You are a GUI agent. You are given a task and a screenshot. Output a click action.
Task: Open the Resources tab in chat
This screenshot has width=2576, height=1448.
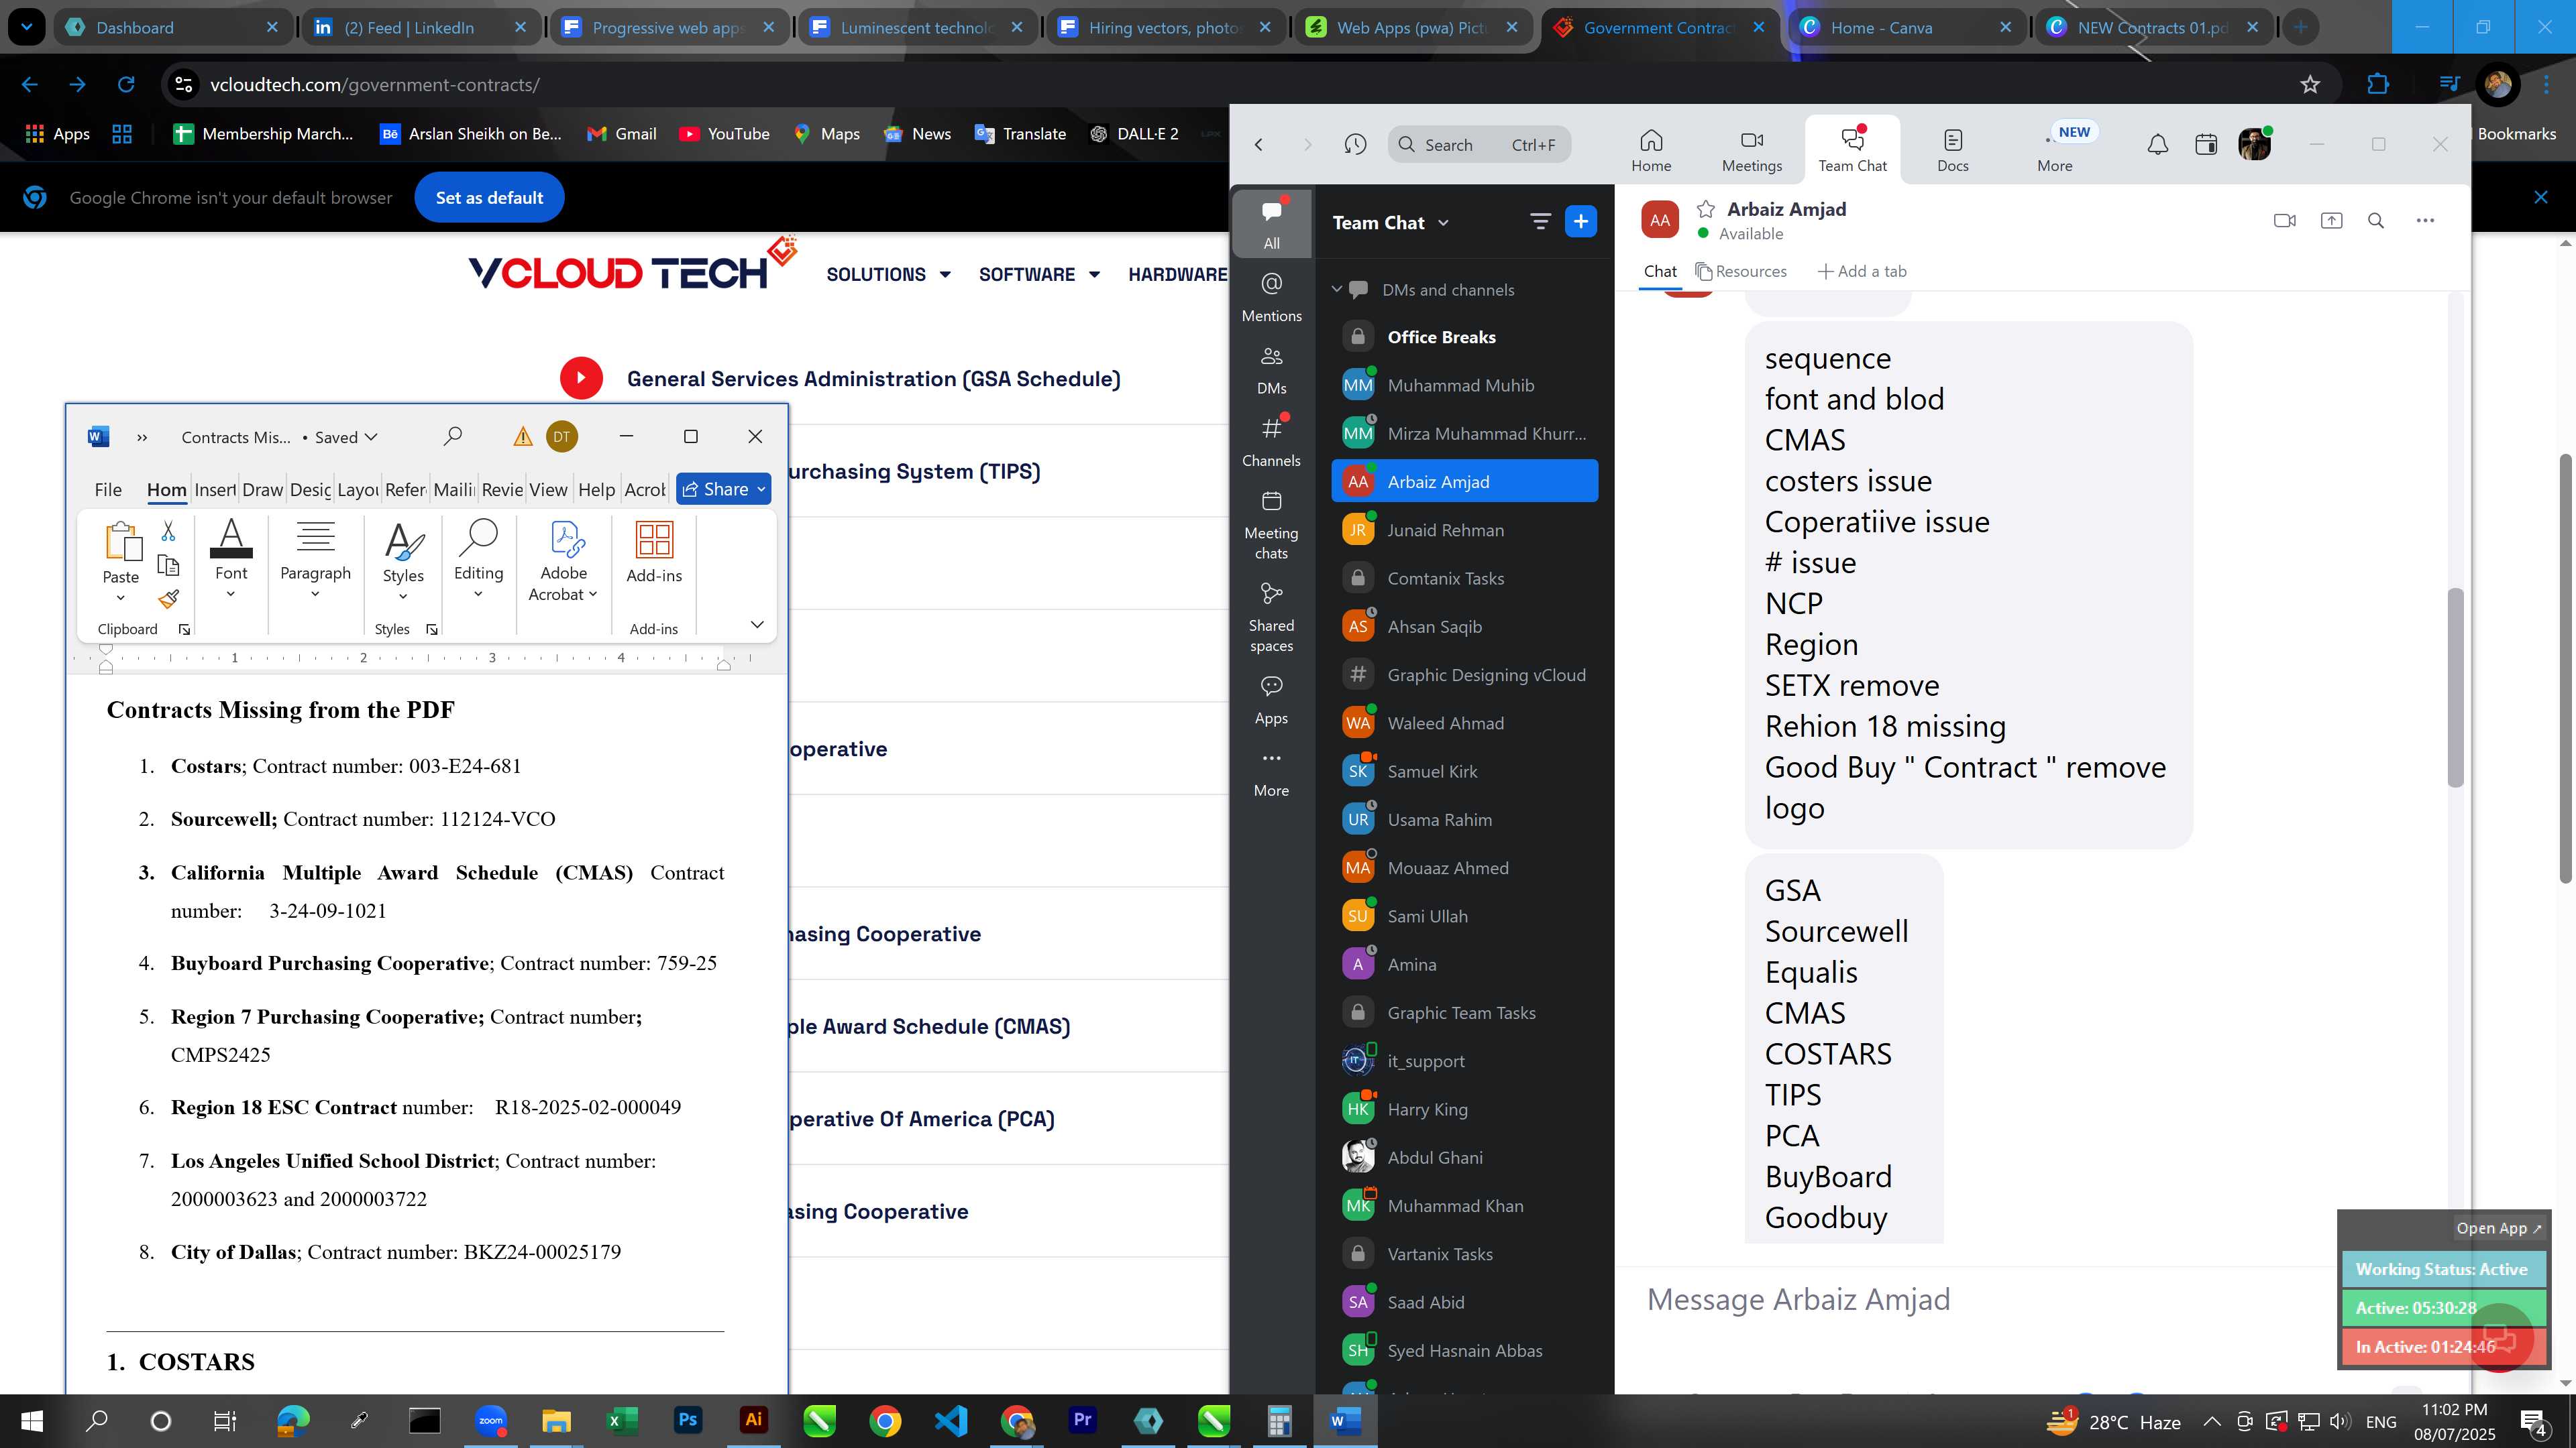tap(1741, 271)
